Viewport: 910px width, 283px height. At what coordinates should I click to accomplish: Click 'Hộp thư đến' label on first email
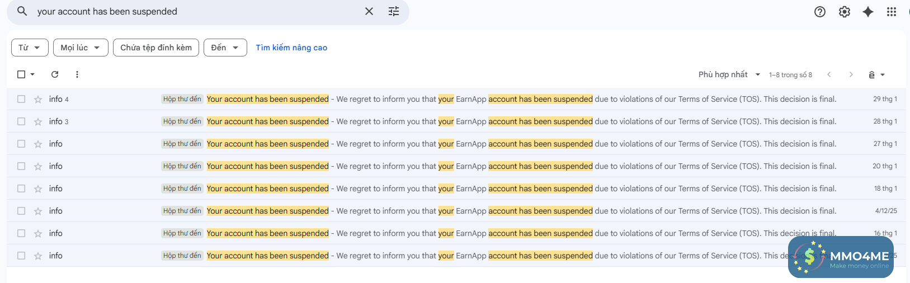coord(182,99)
